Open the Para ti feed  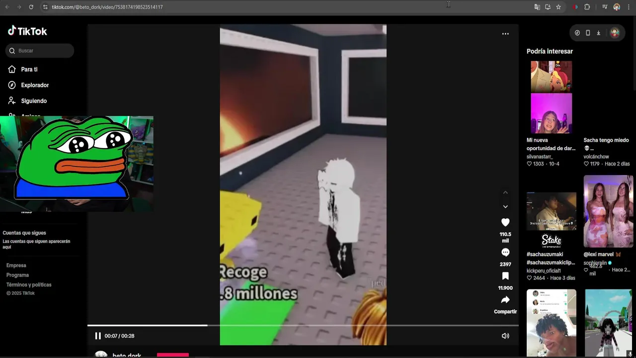pos(29,70)
